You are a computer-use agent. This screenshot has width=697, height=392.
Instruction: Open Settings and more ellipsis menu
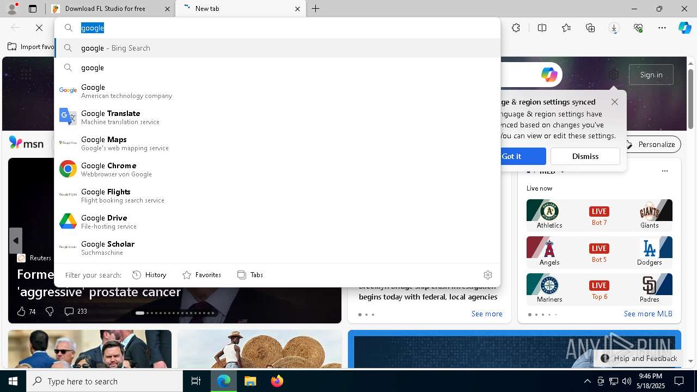click(662, 28)
